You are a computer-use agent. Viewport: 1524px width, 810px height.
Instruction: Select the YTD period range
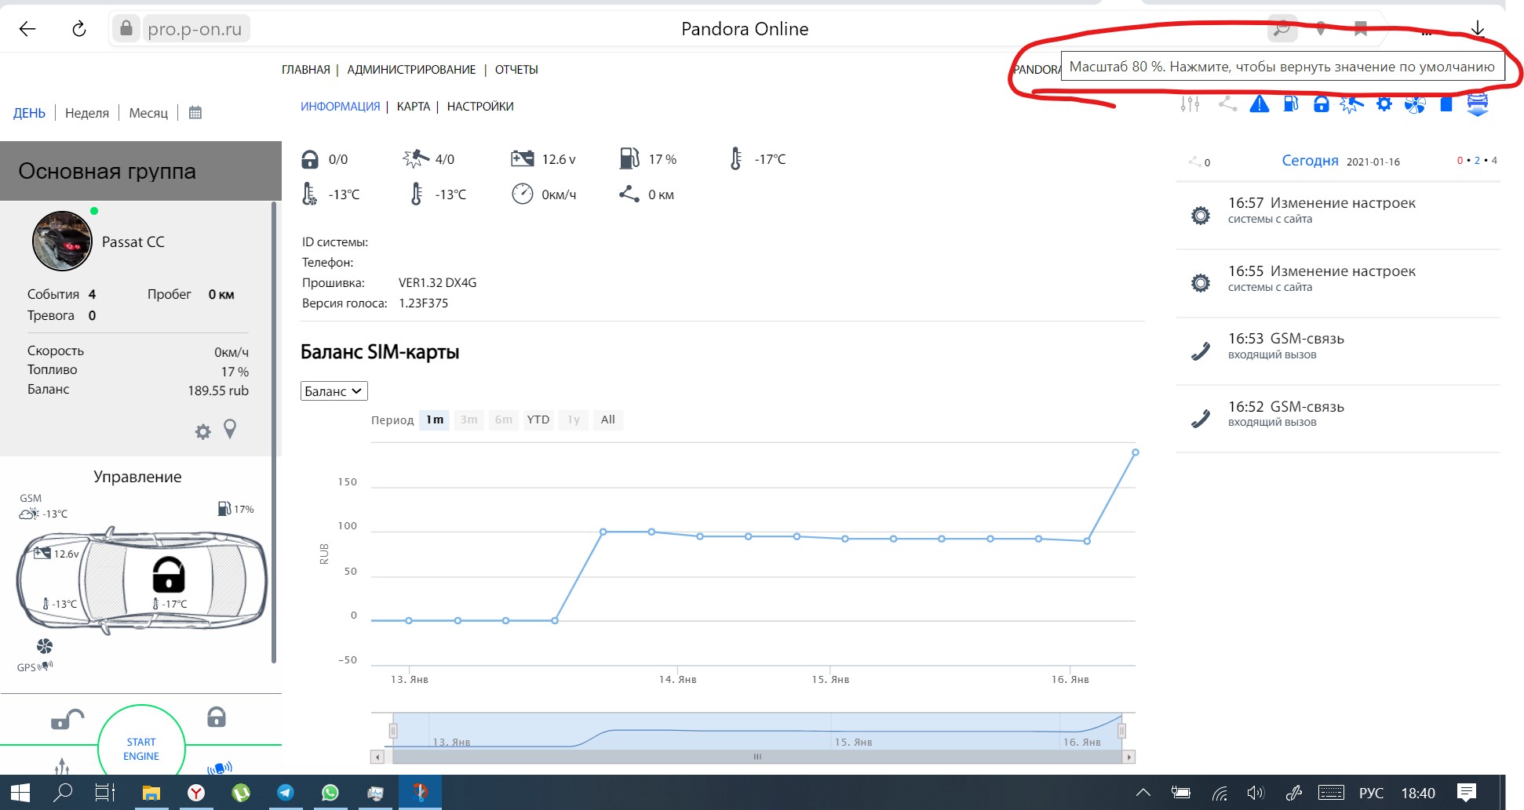pos(538,420)
